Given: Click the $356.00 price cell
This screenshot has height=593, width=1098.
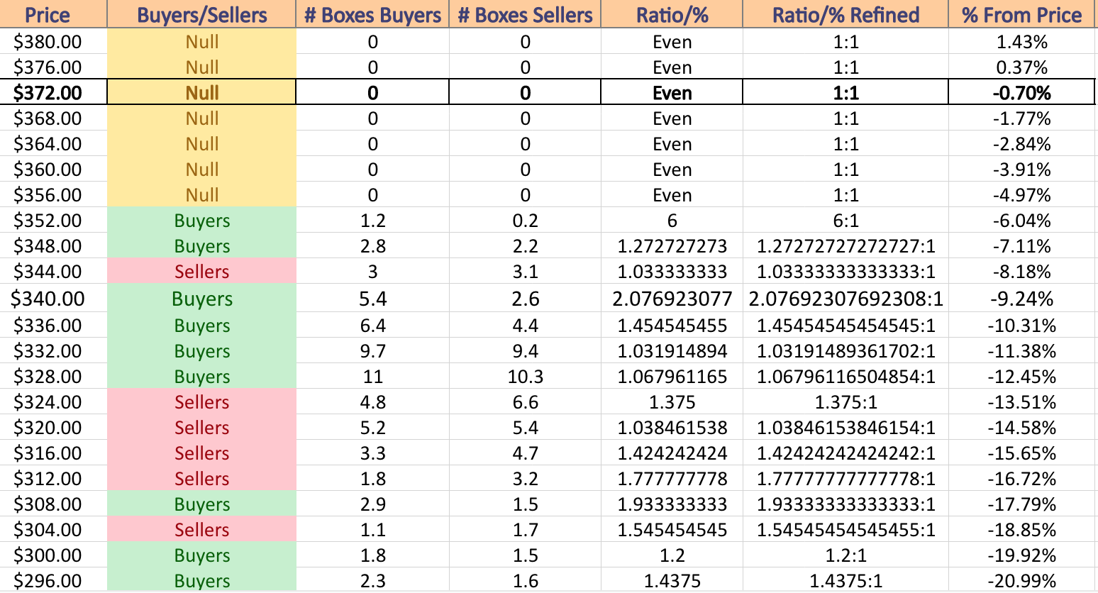Looking at the screenshot, I should (53, 195).
